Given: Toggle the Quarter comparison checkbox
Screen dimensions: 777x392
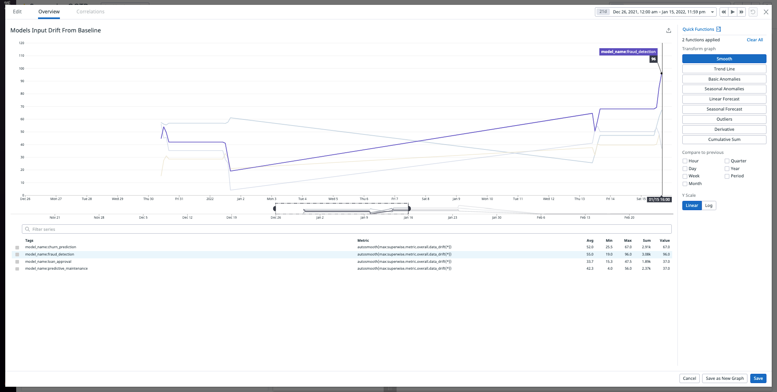Looking at the screenshot, I should pos(727,161).
